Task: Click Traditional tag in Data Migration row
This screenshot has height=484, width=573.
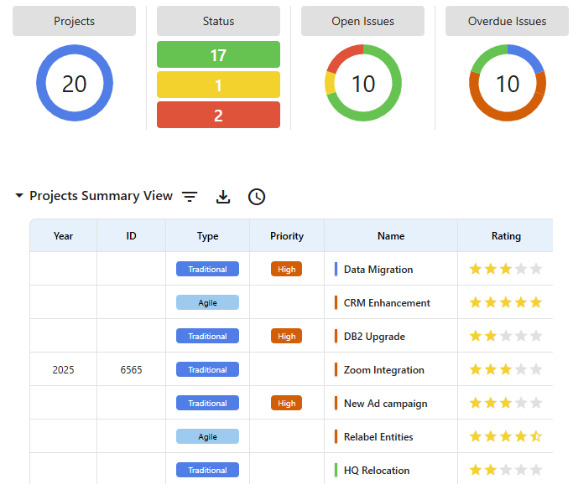Action: click(207, 269)
